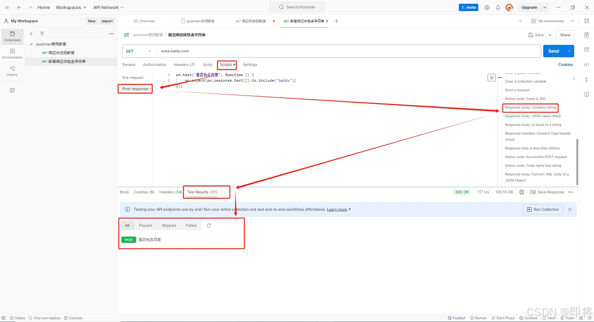Switch to the Authorization tab
Viewport: 594px width, 322px height.
(x=155, y=65)
